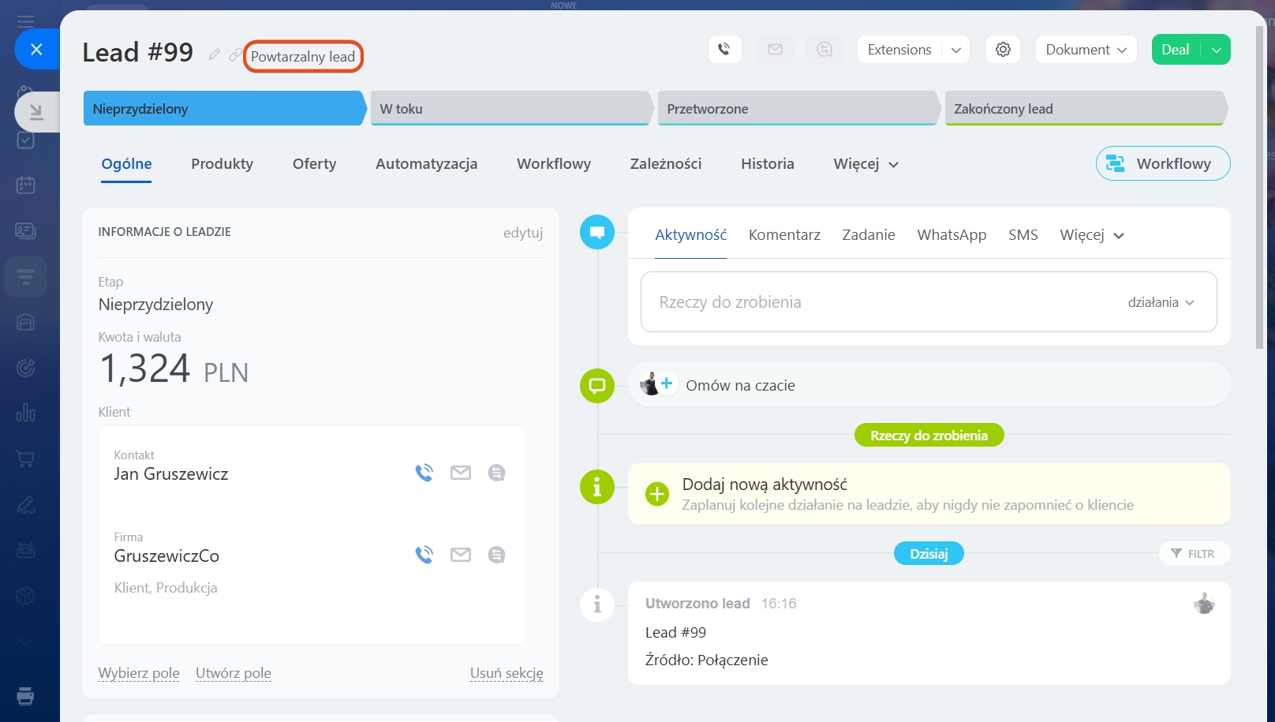Select the SMS tab
Viewport: 1275px width, 722px height.
1023,235
